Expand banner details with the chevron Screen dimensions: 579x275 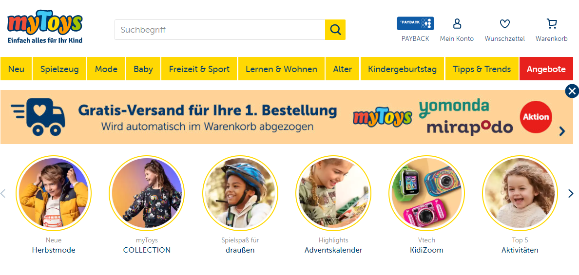562,131
